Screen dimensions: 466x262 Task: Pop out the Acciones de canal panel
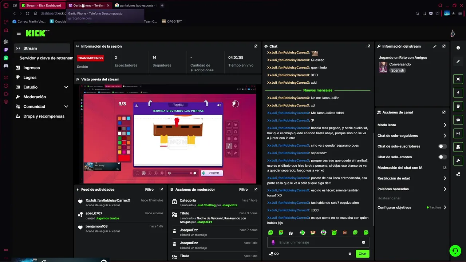[443, 112]
